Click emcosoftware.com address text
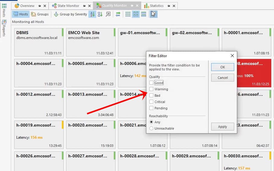The height and width of the screenshot is (171, 274). tap(84, 38)
